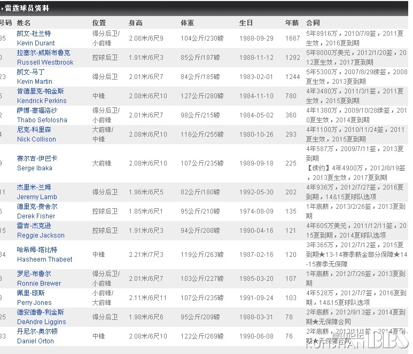Open Perry Jones player link
This screenshot has width=413, height=354.
coord(34,302)
